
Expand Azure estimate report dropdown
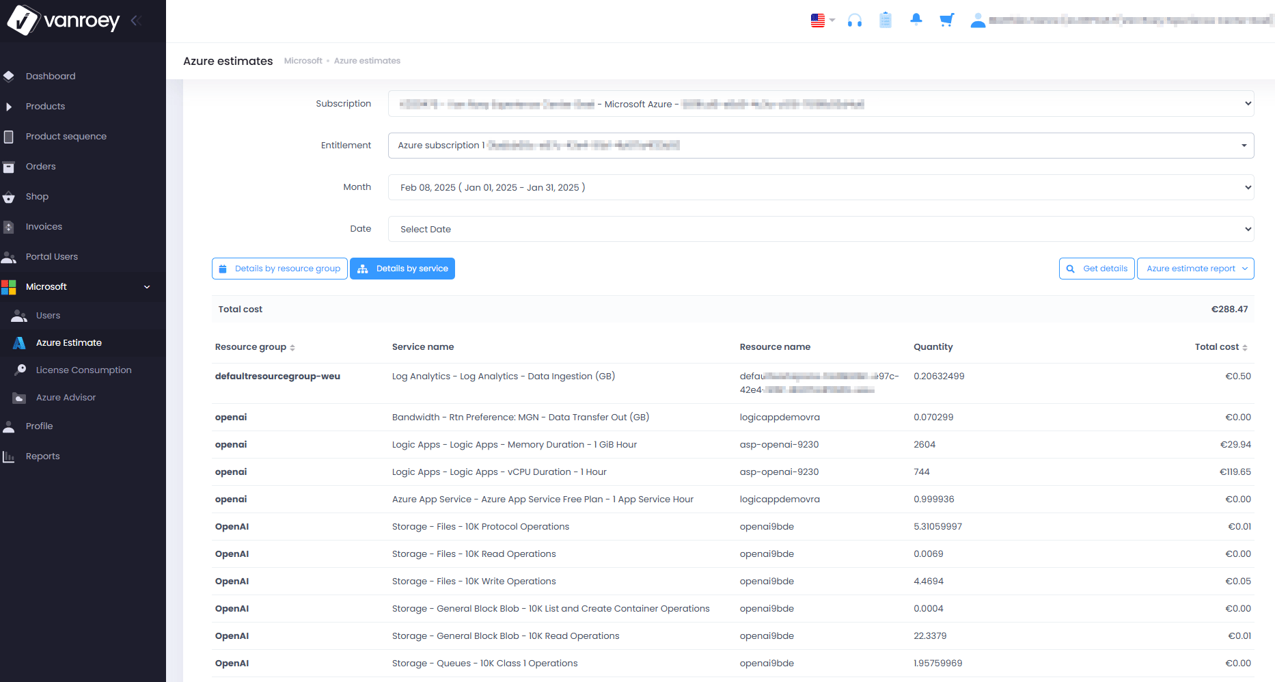click(1195, 269)
